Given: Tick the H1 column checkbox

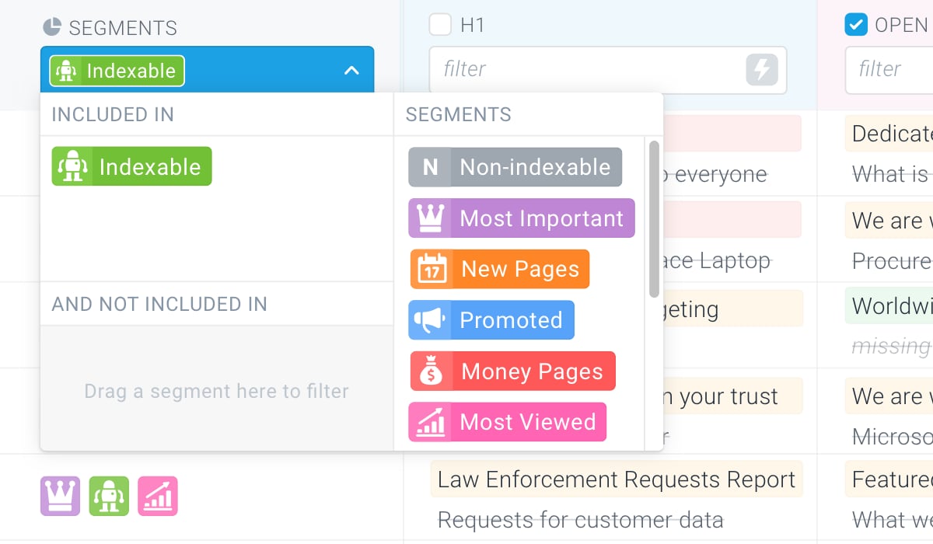Looking at the screenshot, I should pyautogui.click(x=440, y=25).
